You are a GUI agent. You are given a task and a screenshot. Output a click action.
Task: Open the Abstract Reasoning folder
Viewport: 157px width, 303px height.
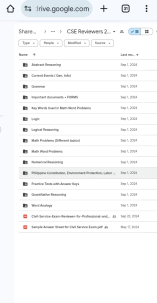click(46, 65)
